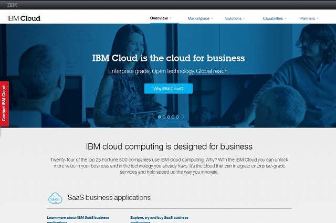This screenshot has height=223, width=336.
Task: Expand the Marketplace dropdown arrow
Action: point(212,18)
